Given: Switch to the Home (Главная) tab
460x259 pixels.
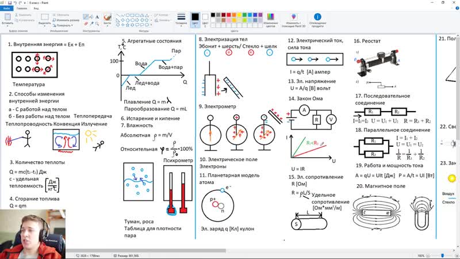Looking at the screenshot, I should [x=22, y=8].
